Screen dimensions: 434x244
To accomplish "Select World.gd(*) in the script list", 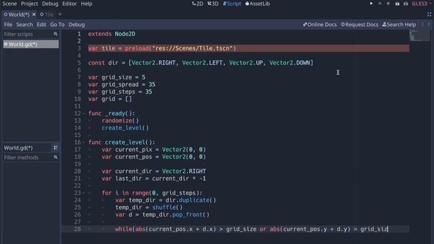I will coord(31,44).
